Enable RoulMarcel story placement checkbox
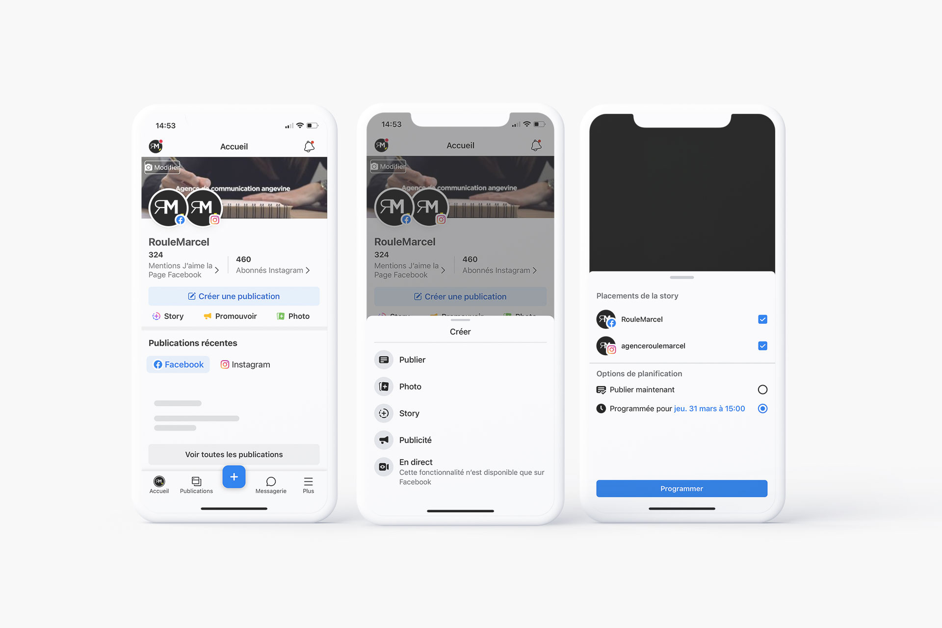 pos(762,319)
